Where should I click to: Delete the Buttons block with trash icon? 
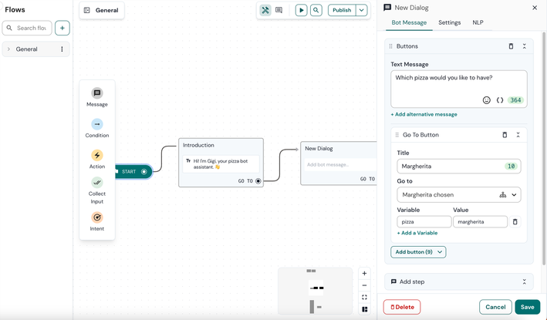pyautogui.click(x=511, y=46)
